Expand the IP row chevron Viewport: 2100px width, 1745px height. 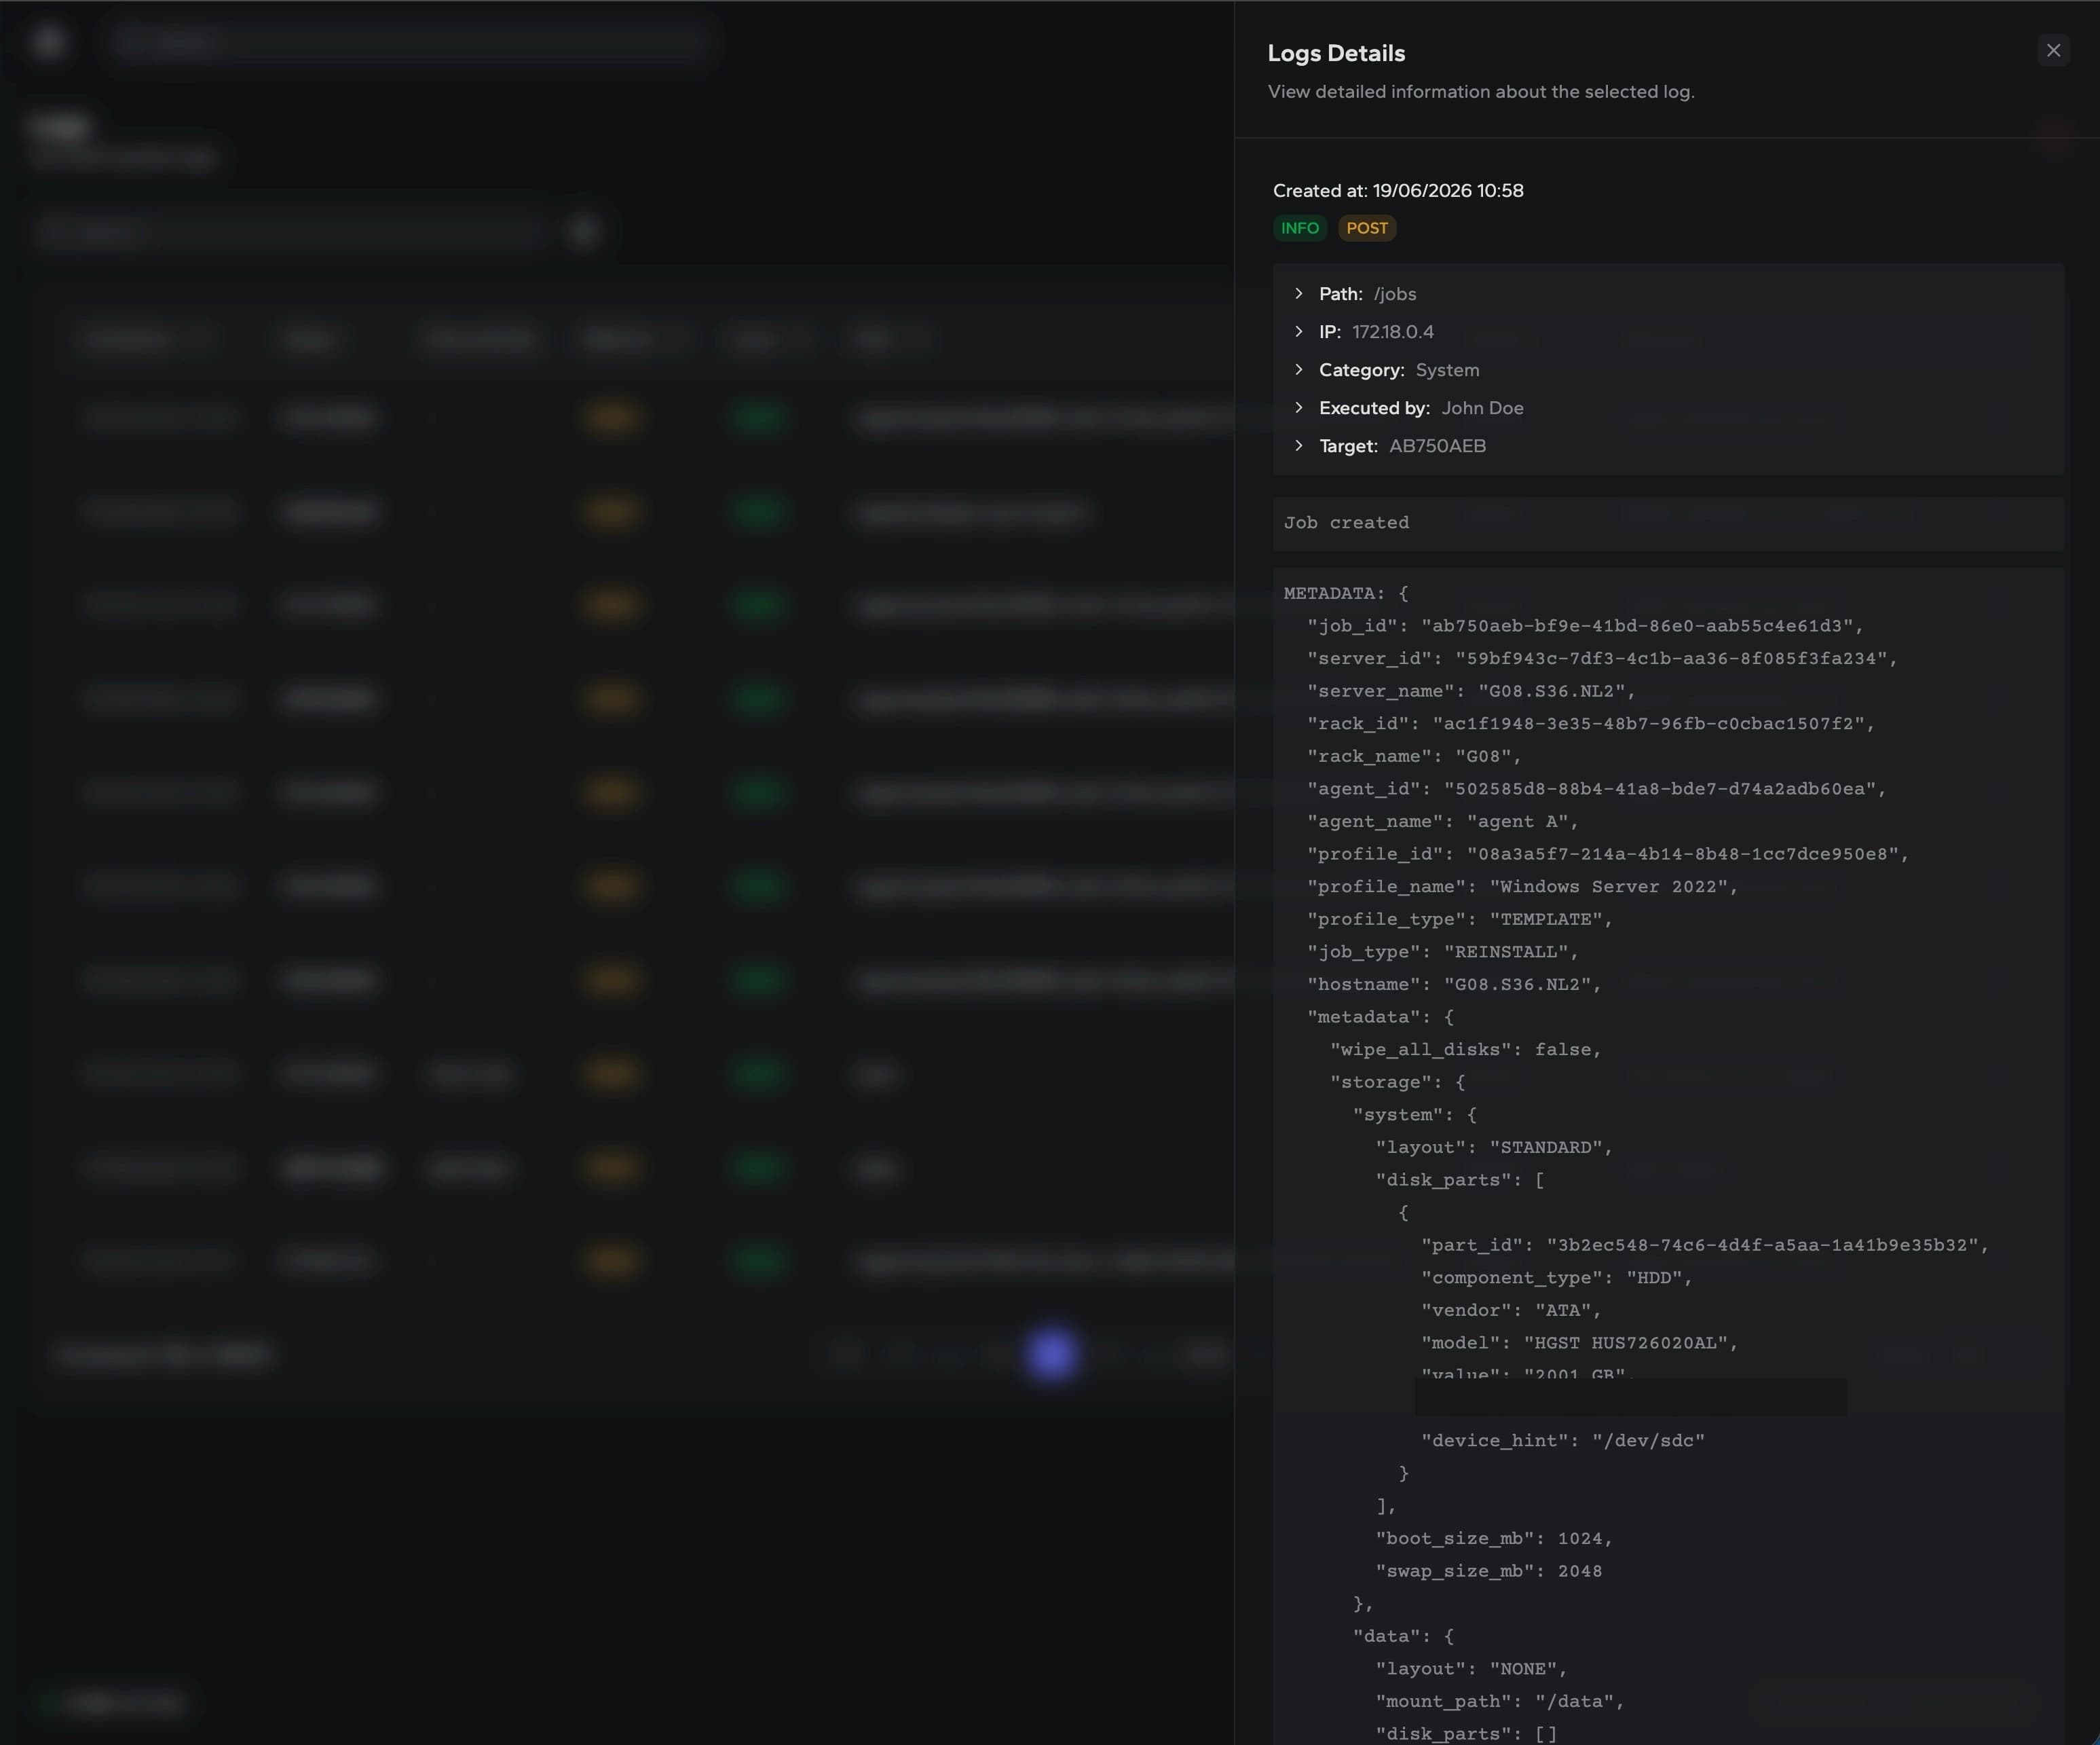tap(1299, 331)
